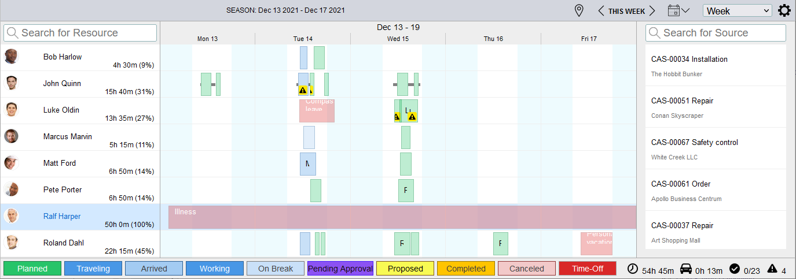Click the warning triangle alerts count icon

772,269
